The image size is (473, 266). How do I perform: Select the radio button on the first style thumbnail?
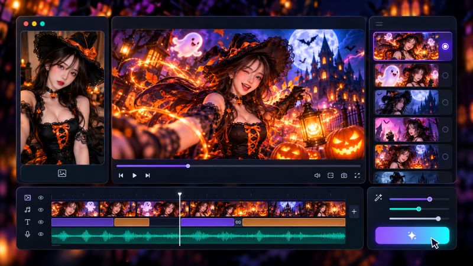click(445, 47)
